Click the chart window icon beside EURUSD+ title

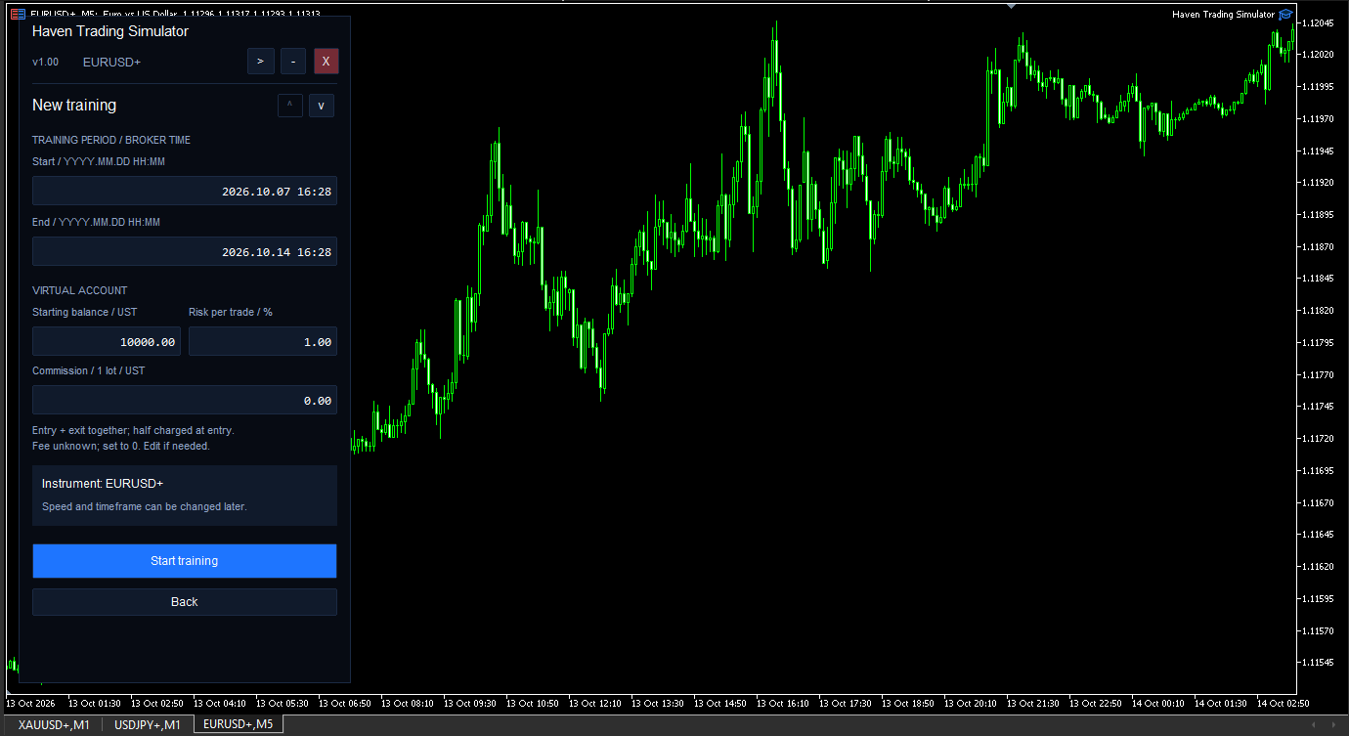click(x=18, y=14)
